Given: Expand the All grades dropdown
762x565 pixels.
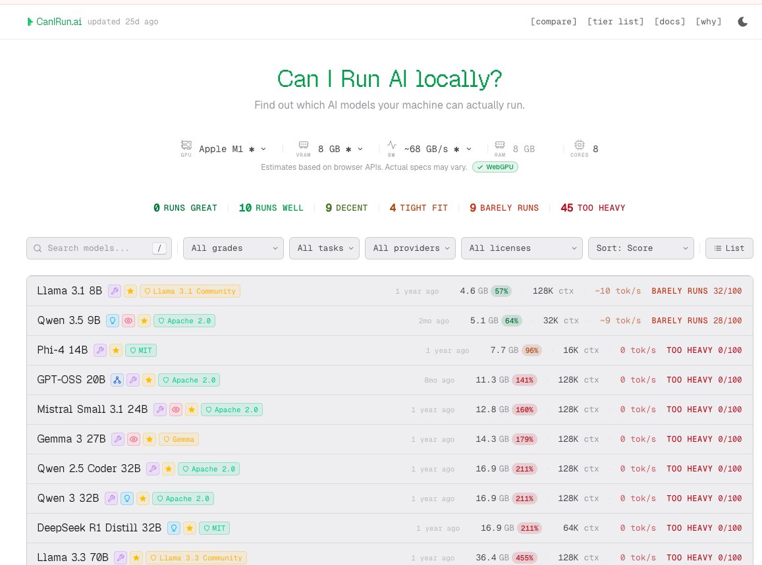Looking at the screenshot, I should pyautogui.click(x=233, y=248).
